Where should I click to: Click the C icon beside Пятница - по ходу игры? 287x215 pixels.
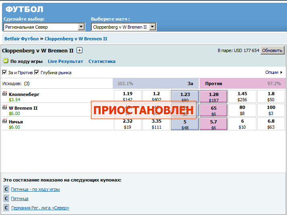tap(6, 189)
